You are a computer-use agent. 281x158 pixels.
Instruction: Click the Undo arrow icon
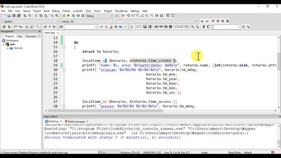point(25,16)
